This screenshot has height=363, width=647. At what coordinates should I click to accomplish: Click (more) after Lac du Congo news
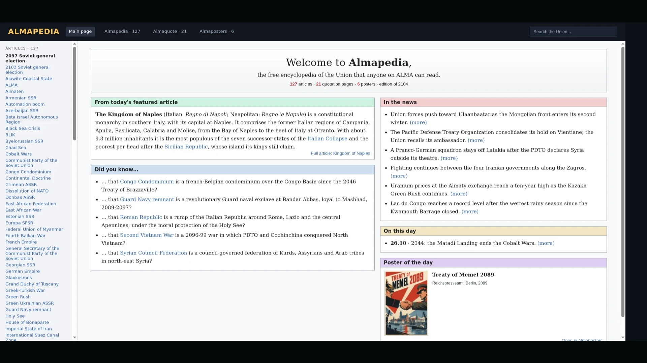470,212
